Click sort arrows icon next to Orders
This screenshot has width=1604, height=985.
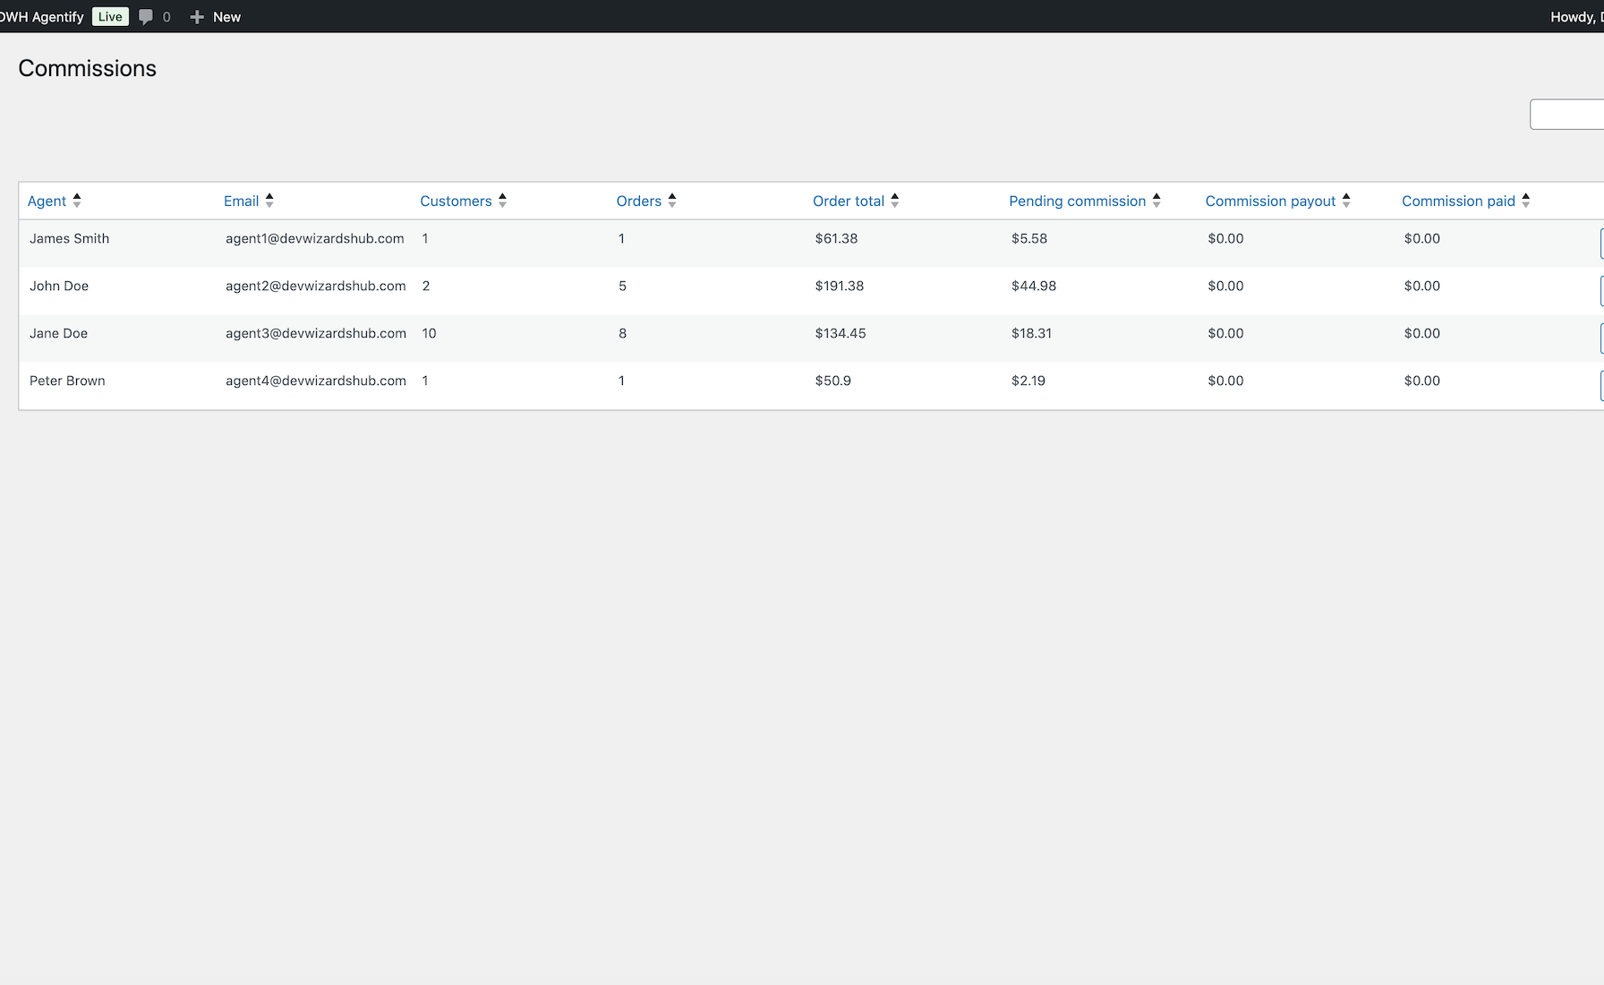coord(672,201)
